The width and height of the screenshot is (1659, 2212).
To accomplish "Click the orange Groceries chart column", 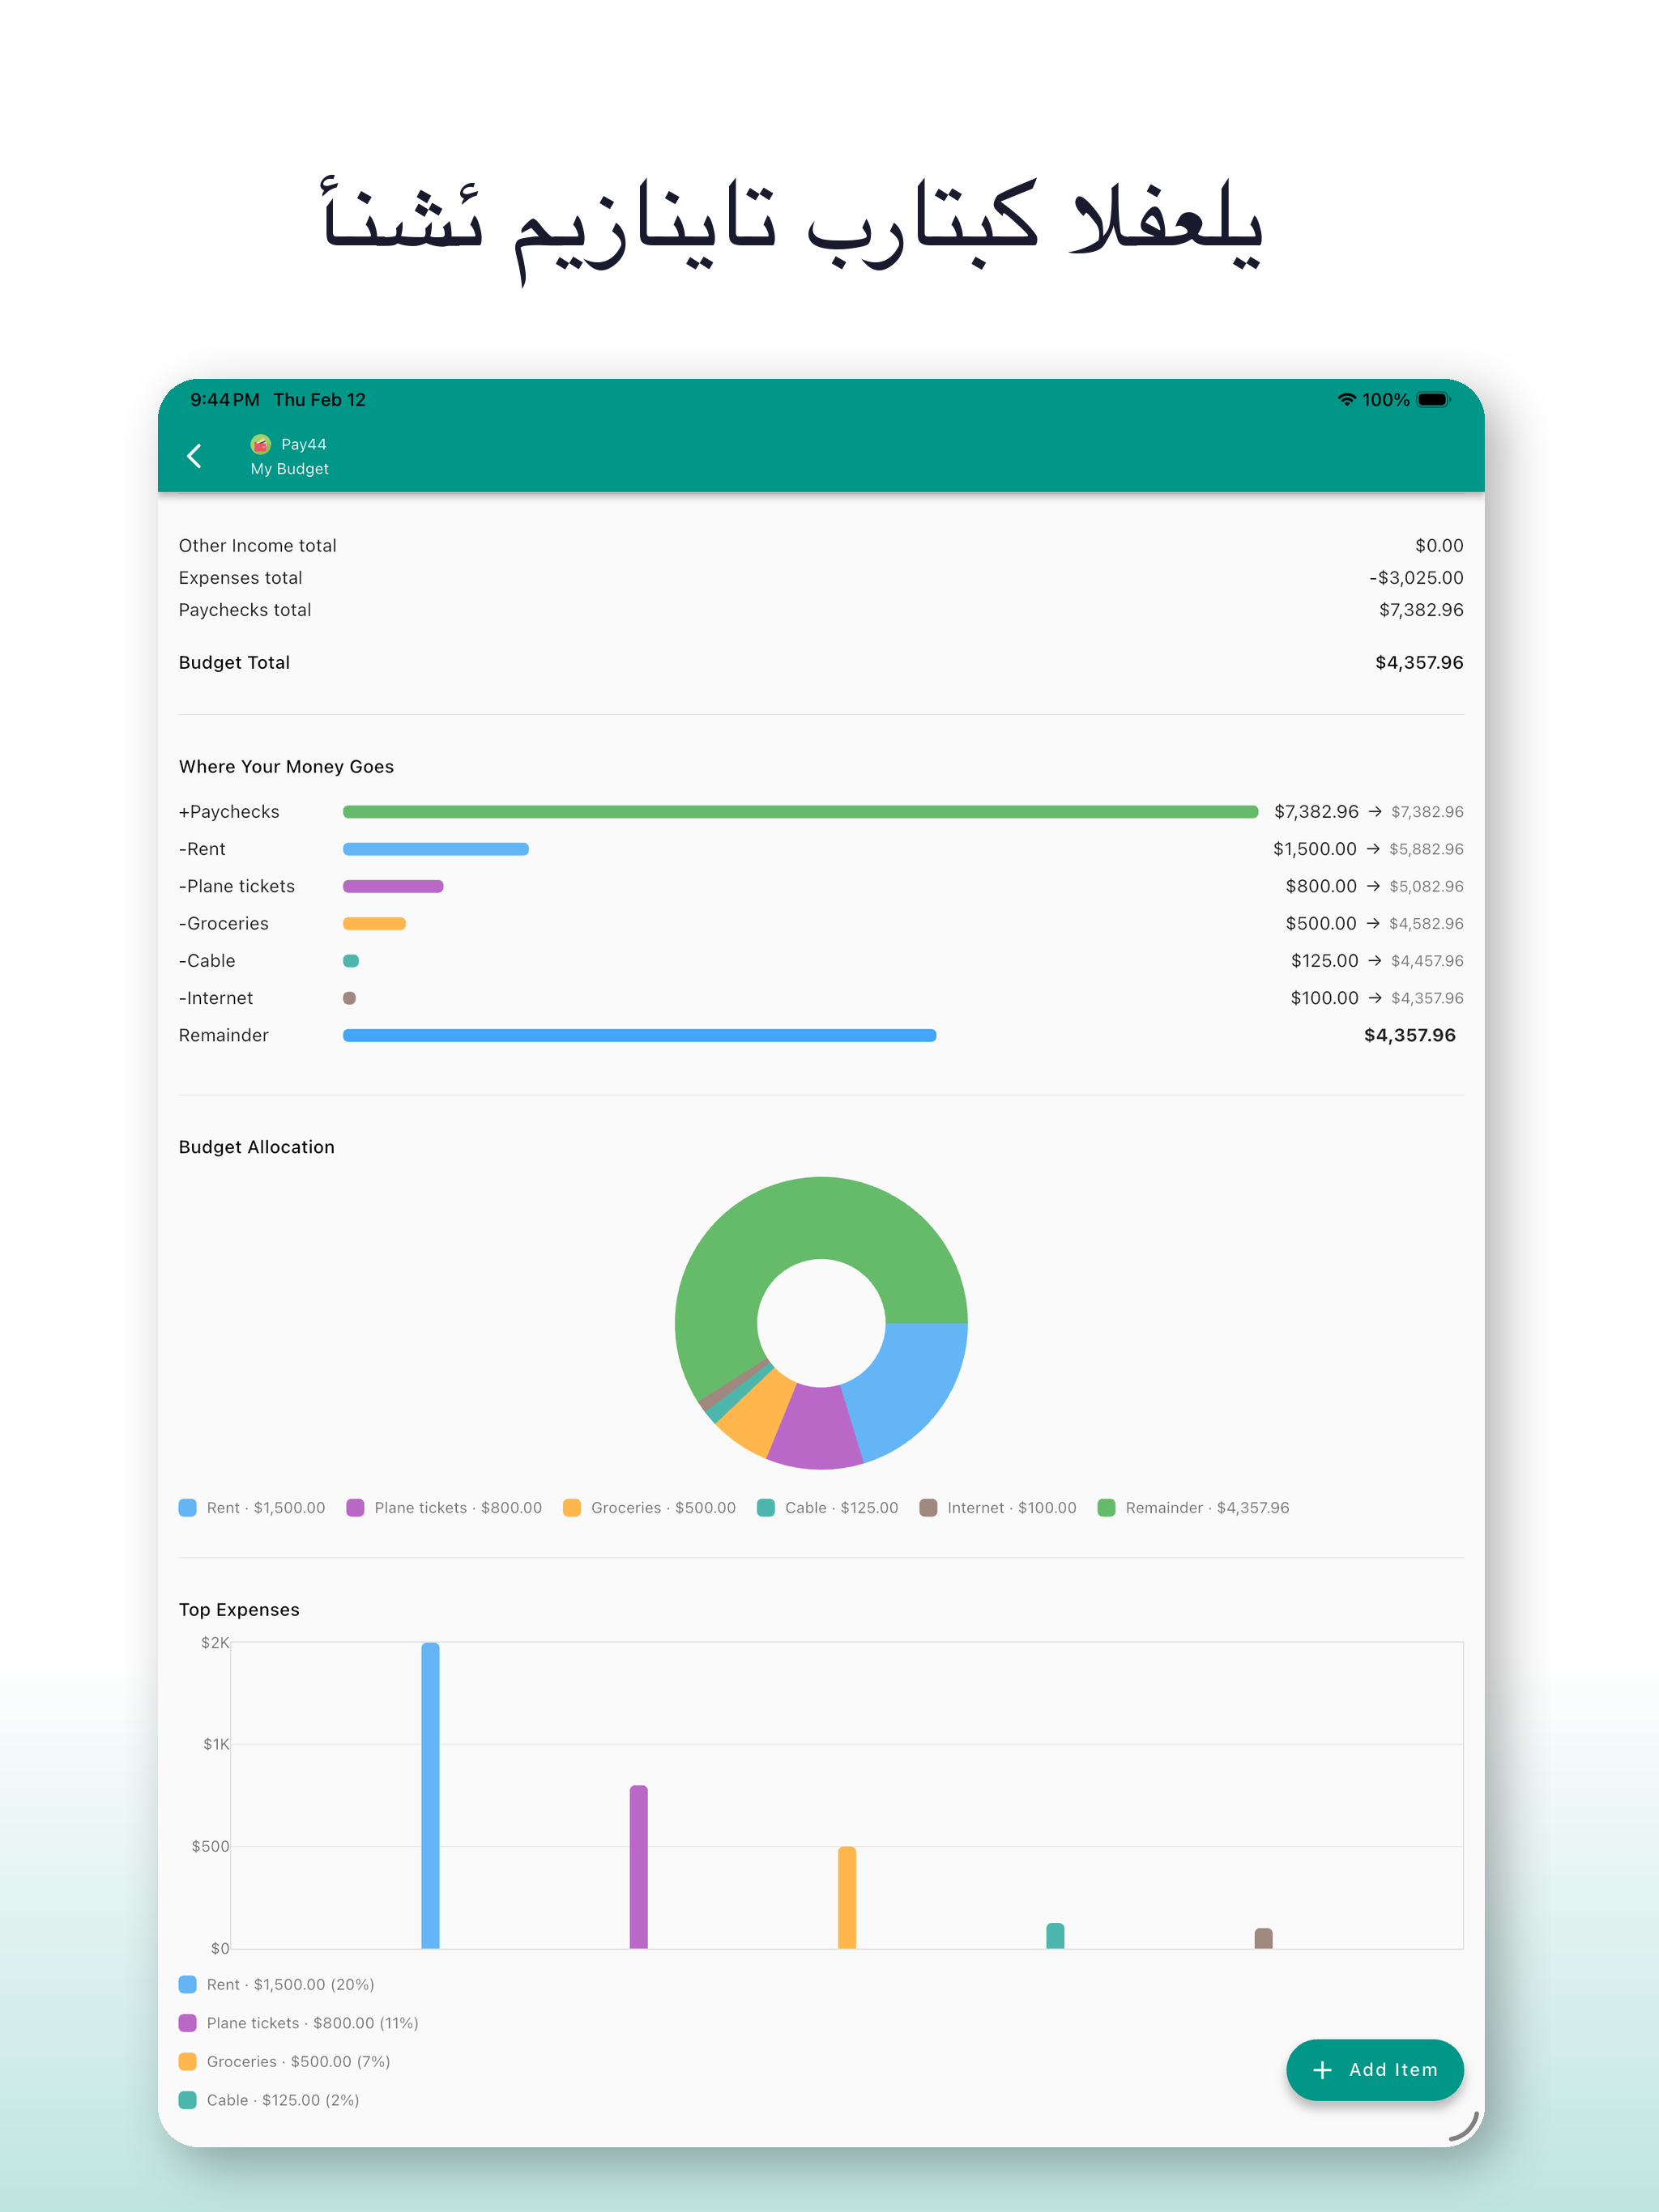I will (x=847, y=1897).
